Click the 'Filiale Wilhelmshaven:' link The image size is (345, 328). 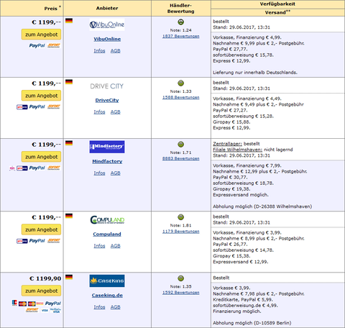(x=238, y=150)
